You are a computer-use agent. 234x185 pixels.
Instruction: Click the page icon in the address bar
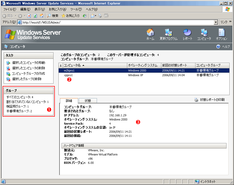point(20,22)
